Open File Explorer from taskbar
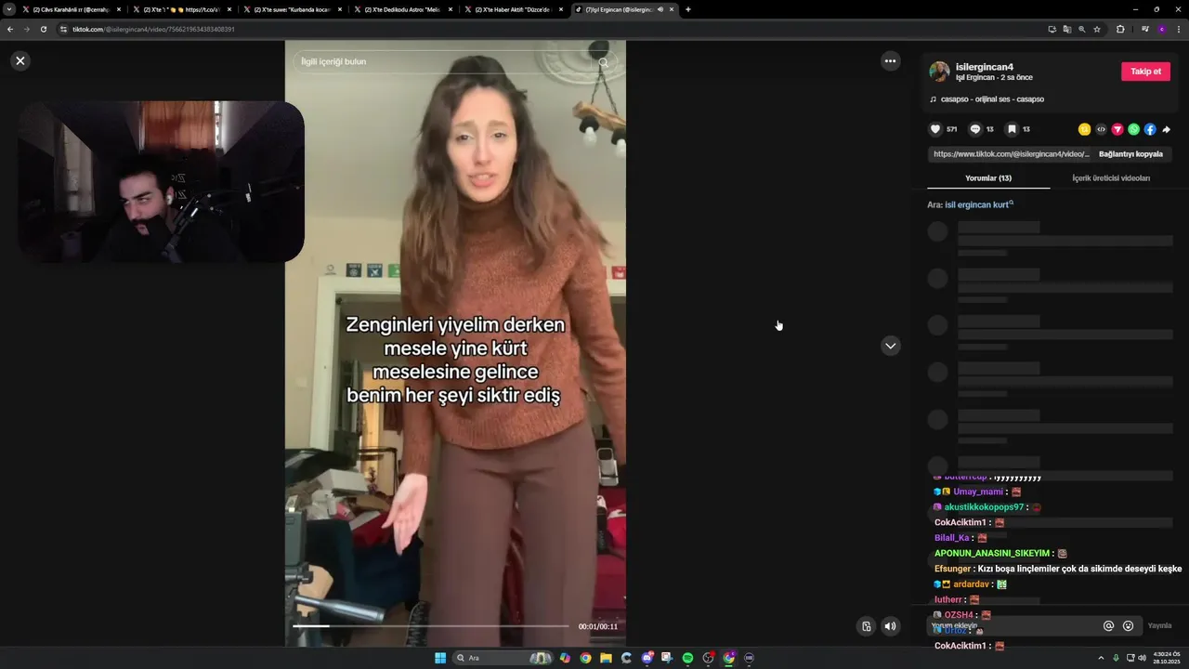This screenshot has height=669, width=1189. [x=606, y=658]
